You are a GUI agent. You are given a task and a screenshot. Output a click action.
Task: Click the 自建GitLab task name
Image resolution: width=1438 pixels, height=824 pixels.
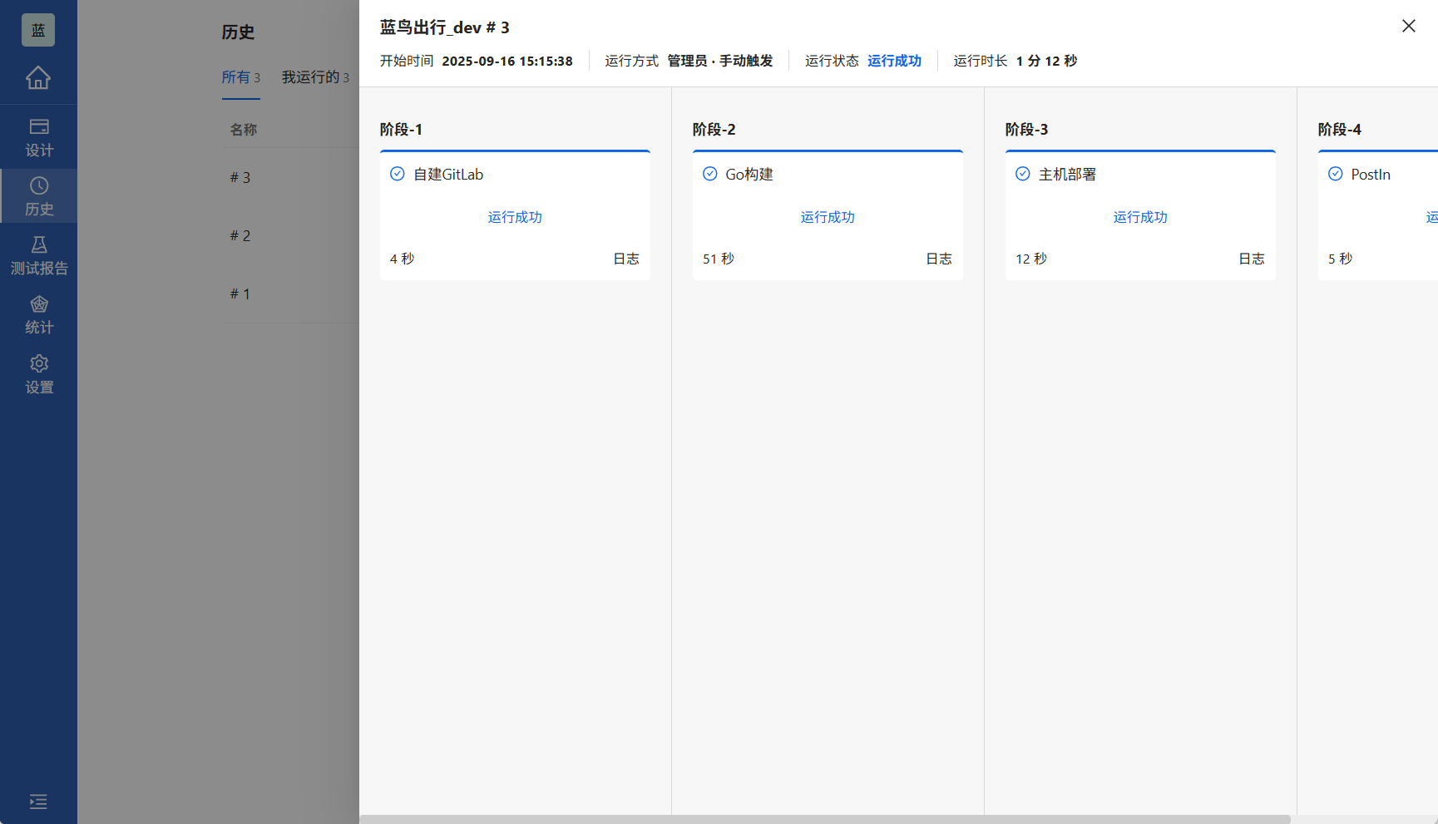448,175
